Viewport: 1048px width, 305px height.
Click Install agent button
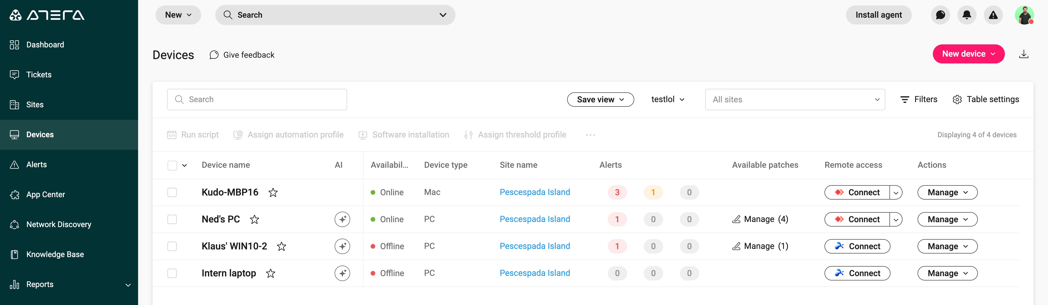point(878,15)
